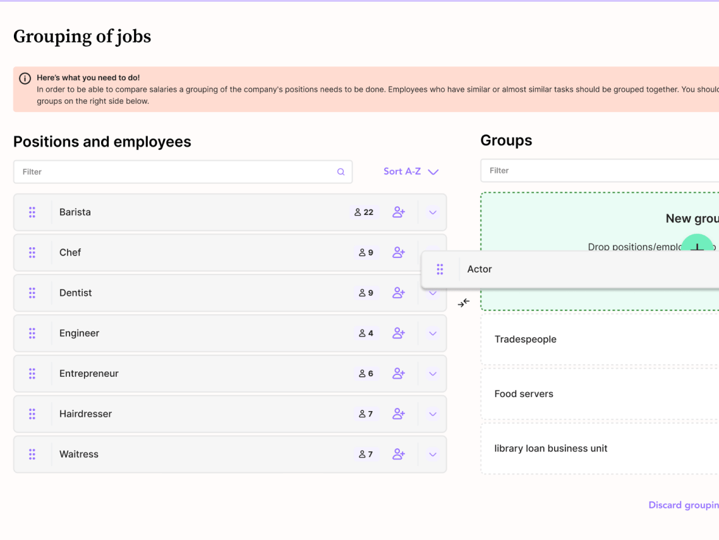Click the Chef position name
719x540 pixels.
(x=70, y=252)
